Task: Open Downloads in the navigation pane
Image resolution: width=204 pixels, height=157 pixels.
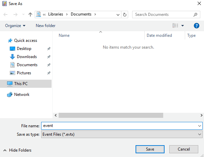Action: (x=27, y=57)
